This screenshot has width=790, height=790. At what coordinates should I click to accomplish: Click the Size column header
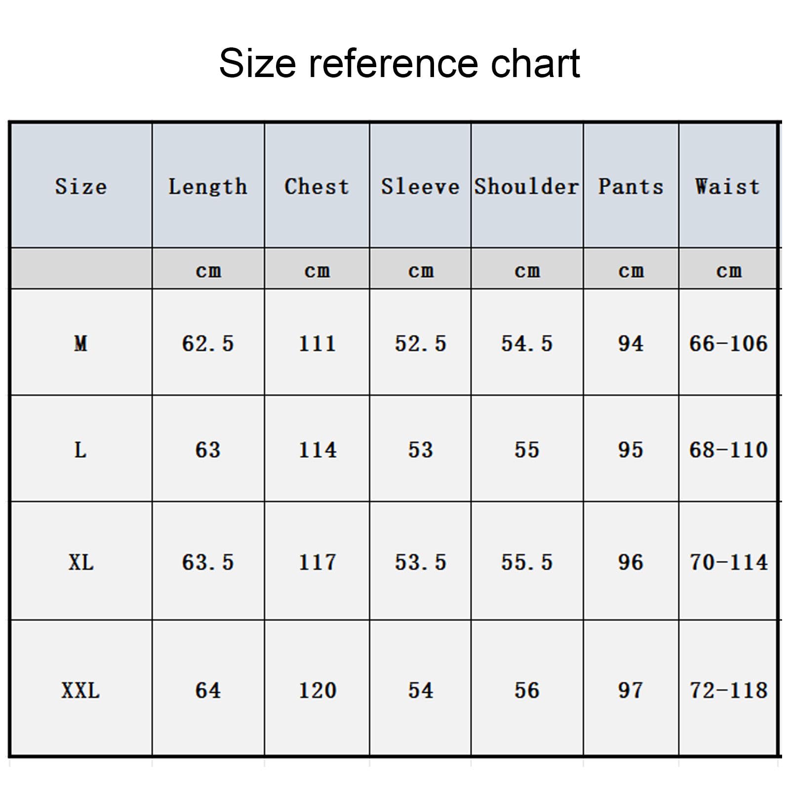click(x=81, y=186)
